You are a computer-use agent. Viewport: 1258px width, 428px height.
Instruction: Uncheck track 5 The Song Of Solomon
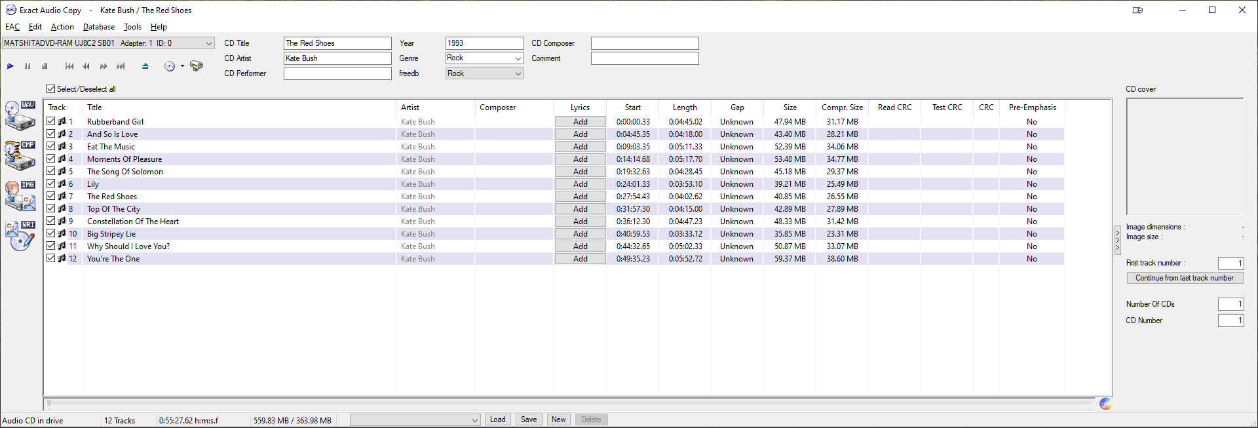click(x=51, y=171)
